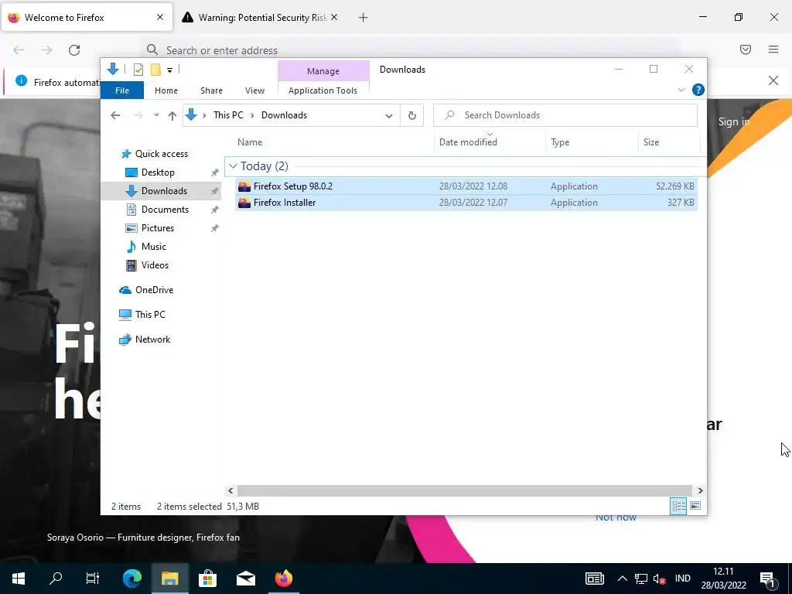Switch to Large icons view layout icon
Screen dimensions: 792x594
(695, 506)
